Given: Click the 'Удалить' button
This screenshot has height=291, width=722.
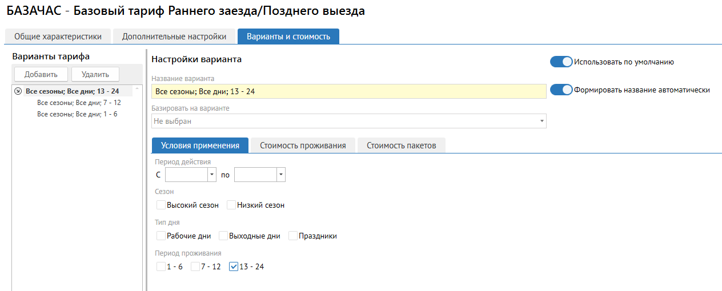Looking at the screenshot, I should pos(99,74).
